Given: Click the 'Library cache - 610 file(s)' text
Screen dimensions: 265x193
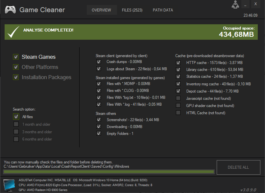Looking at the screenshot, I should tap(215, 70).
